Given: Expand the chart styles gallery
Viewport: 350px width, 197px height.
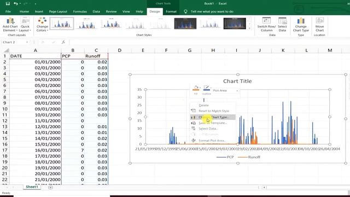Looking at the screenshot, I should 249,28.
